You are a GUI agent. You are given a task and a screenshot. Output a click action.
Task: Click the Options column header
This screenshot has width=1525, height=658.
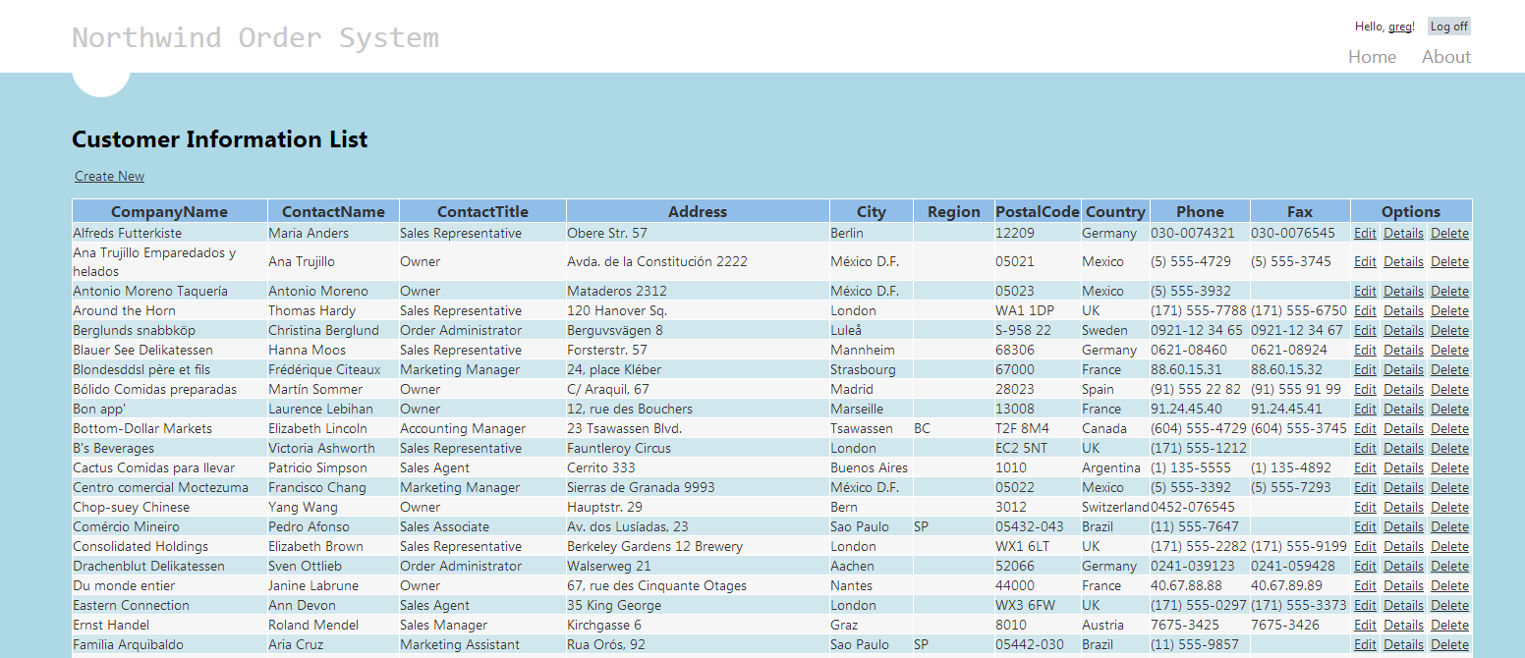[1411, 211]
